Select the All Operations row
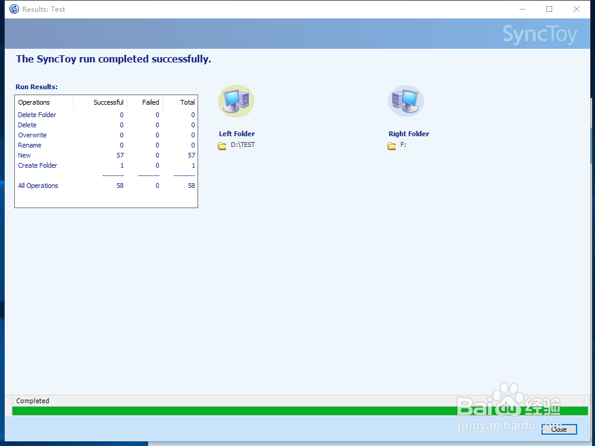 point(107,186)
